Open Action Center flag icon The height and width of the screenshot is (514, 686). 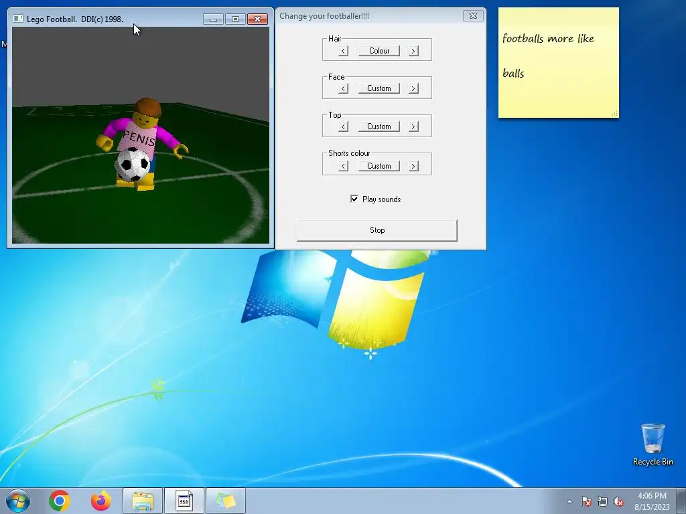586,501
